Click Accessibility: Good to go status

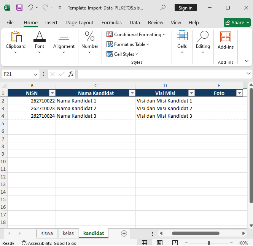49,243
